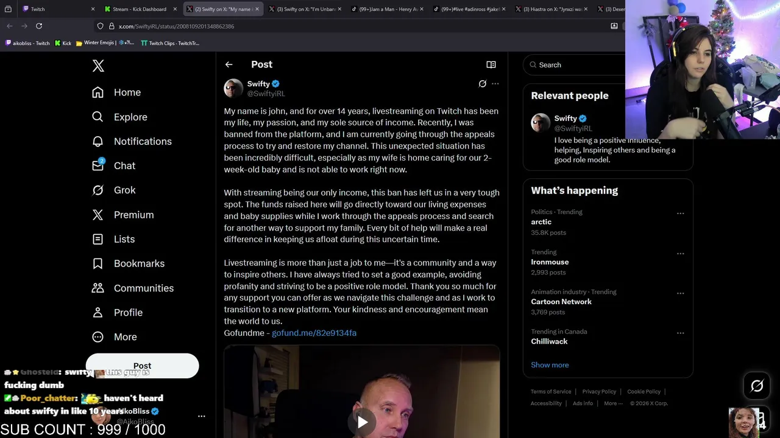Open tab list button at top left
The width and height of the screenshot is (780, 438).
8,9
